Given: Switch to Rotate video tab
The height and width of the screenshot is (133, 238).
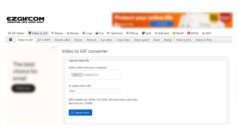Looking at the screenshot, I should coord(62,40).
